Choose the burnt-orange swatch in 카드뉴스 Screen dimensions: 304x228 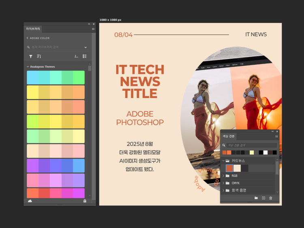coord(229,168)
